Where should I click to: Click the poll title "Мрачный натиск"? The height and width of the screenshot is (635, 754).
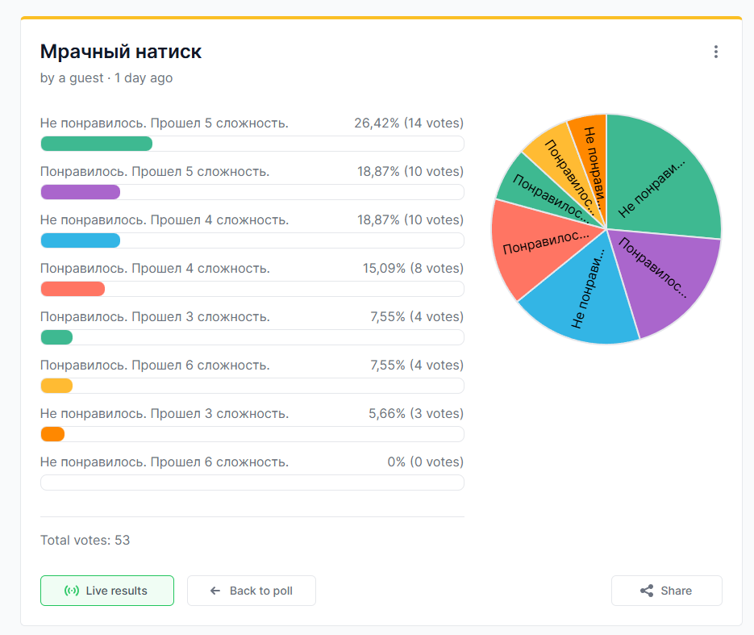121,52
